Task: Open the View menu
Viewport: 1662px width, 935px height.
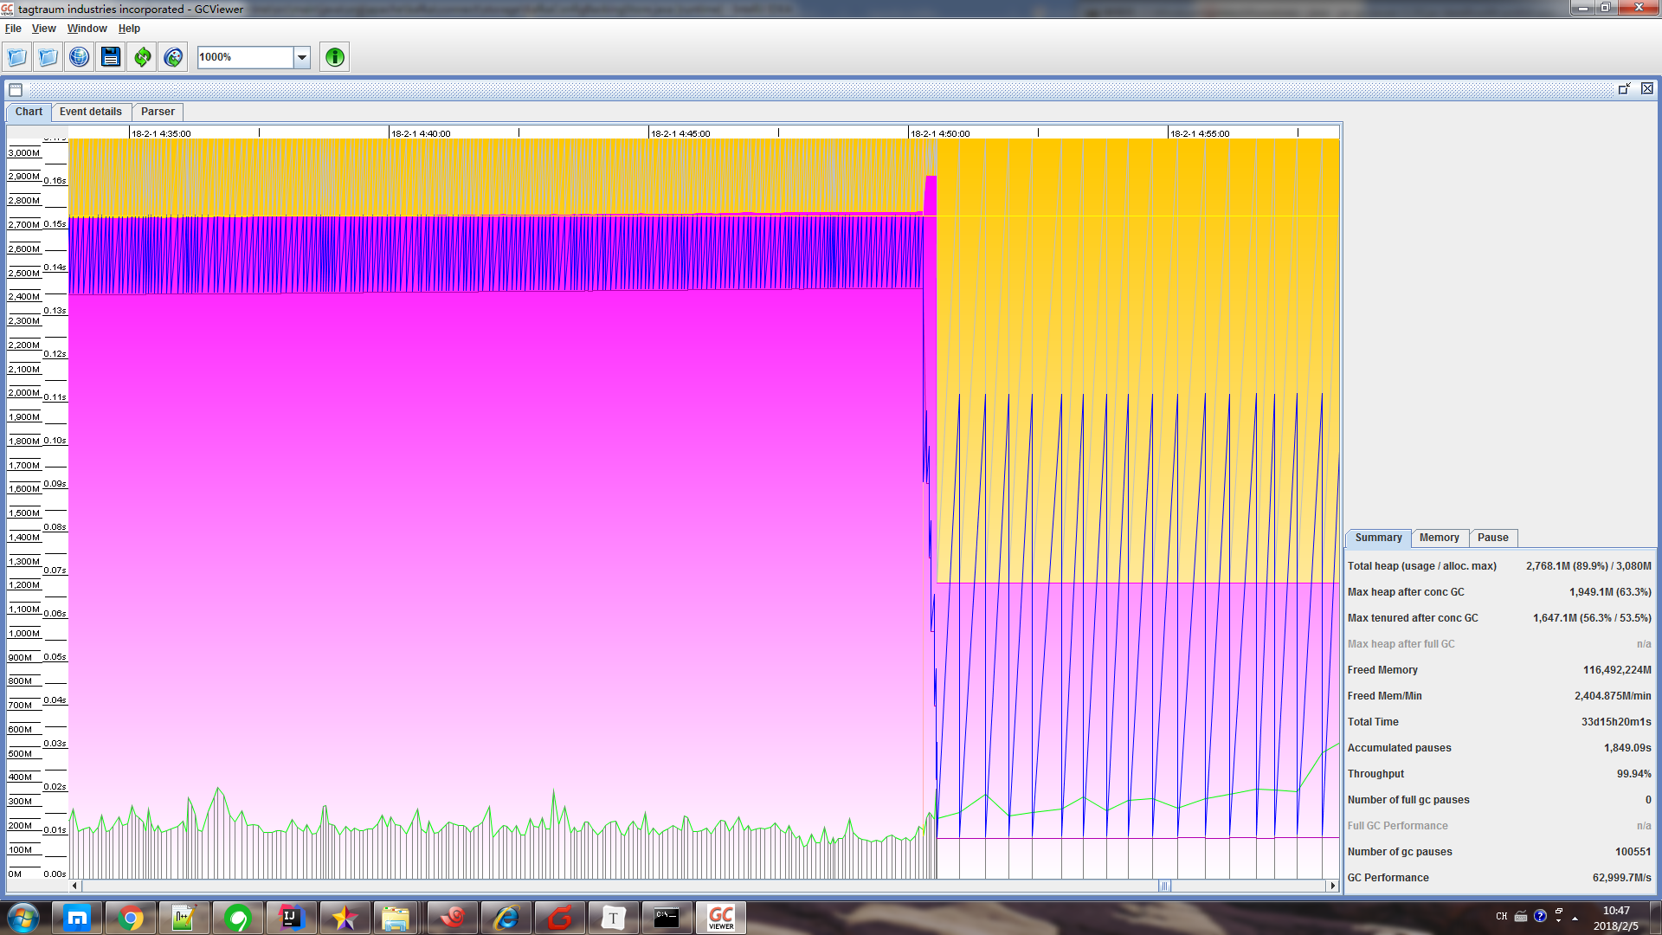Action: click(x=43, y=28)
